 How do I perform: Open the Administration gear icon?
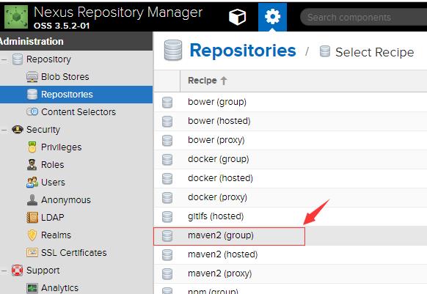tap(272, 17)
